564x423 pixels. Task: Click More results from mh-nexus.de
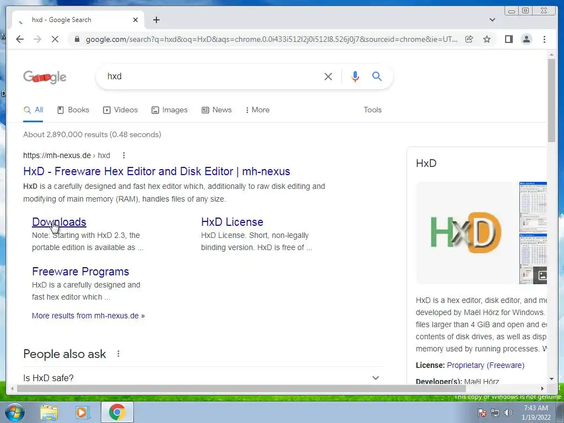click(88, 316)
